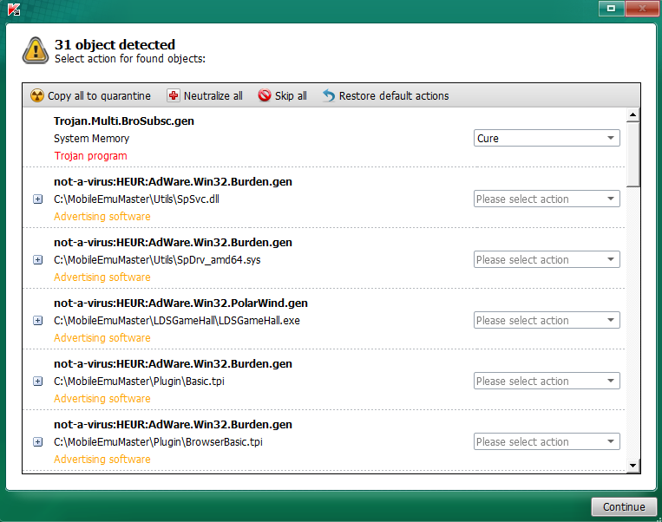The width and height of the screenshot is (662, 522).
Task: Open action dropdown for Basic.tpi
Action: [547, 381]
